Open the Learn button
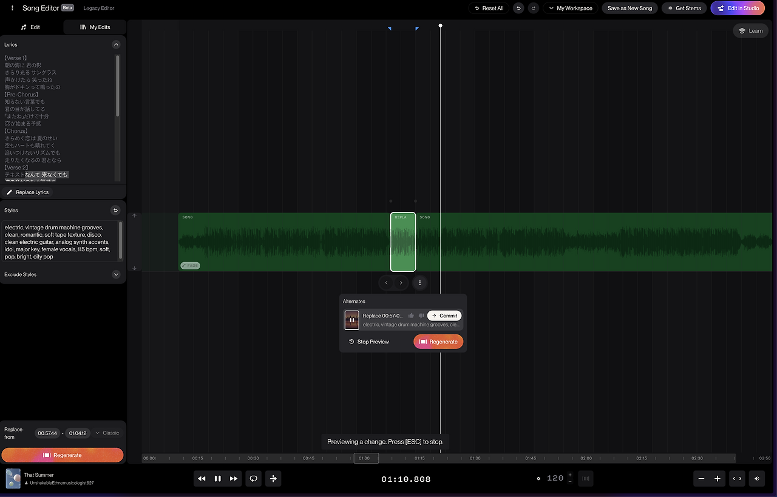777x497 pixels. click(751, 31)
